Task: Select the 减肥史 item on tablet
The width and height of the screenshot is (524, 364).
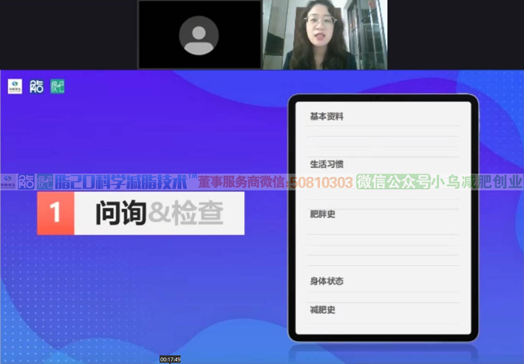Action: (322, 310)
